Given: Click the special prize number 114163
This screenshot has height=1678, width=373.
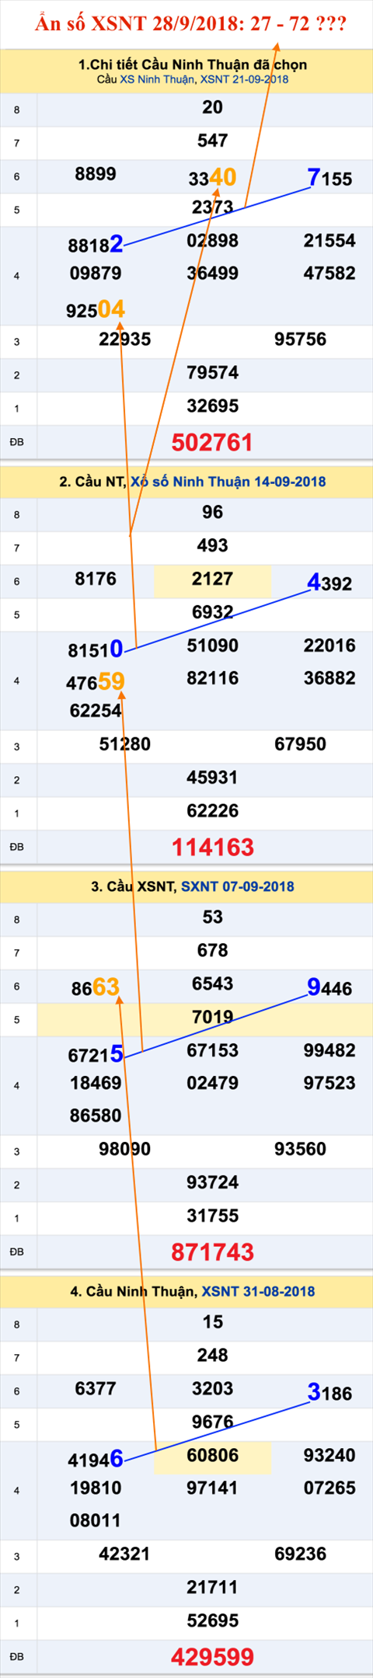Looking at the screenshot, I should pyautogui.click(x=212, y=847).
